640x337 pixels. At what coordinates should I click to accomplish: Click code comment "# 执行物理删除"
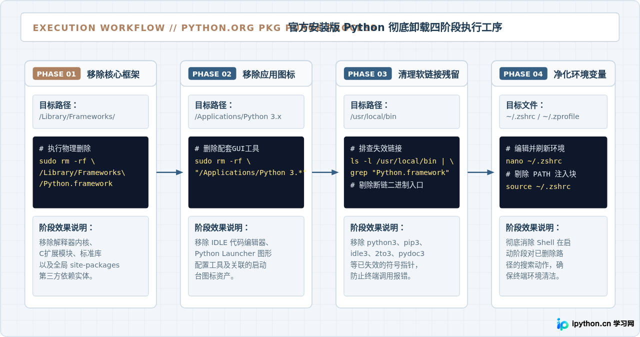coord(65,148)
